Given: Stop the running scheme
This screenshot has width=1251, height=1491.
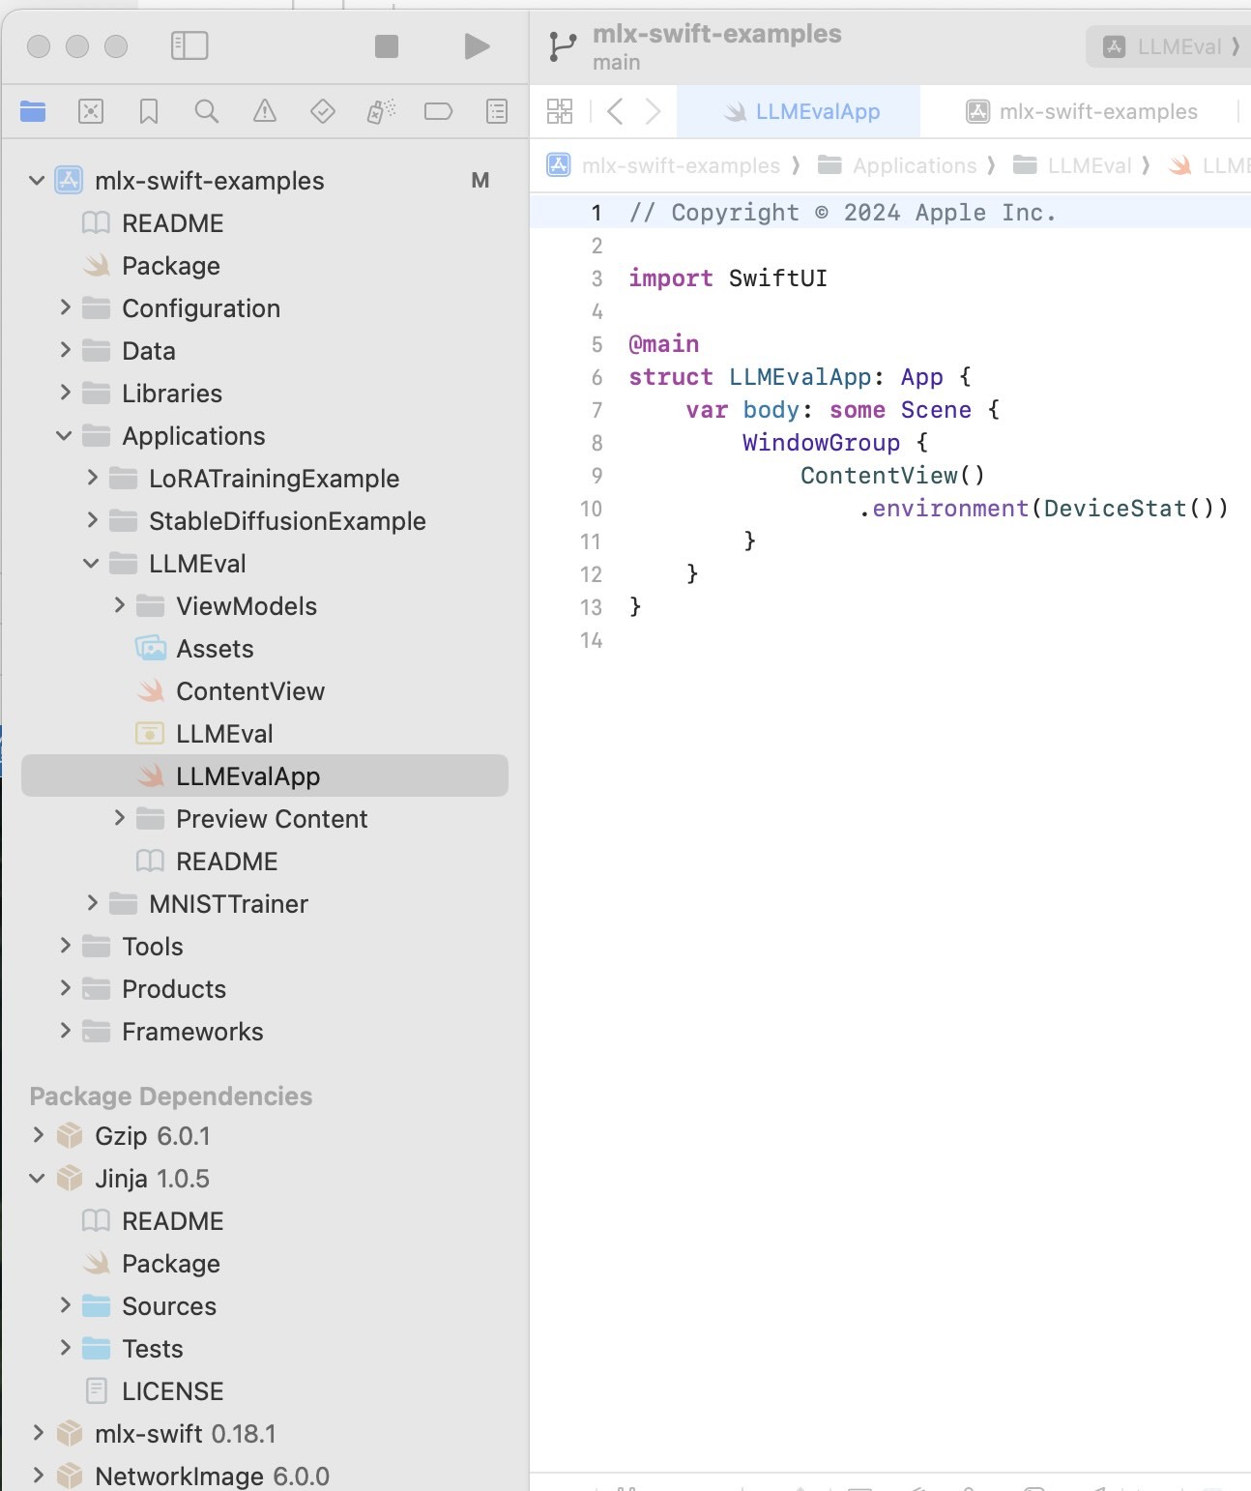Looking at the screenshot, I should click(x=387, y=45).
